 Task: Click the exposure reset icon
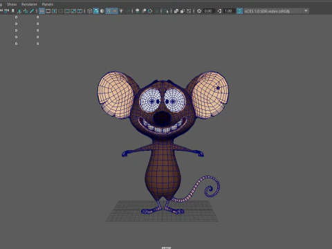click(x=199, y=11)
